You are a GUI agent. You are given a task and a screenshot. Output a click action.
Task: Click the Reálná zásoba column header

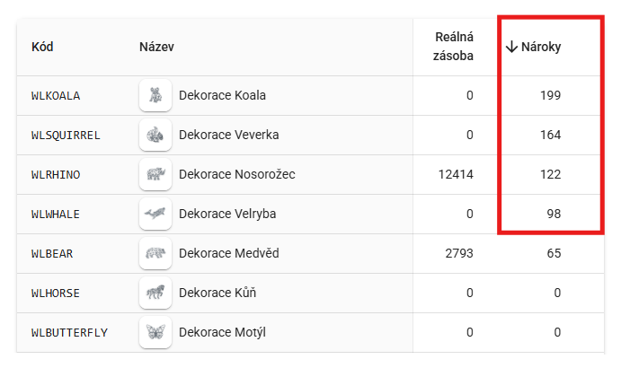pyautogui.click(x=453, y=47)
